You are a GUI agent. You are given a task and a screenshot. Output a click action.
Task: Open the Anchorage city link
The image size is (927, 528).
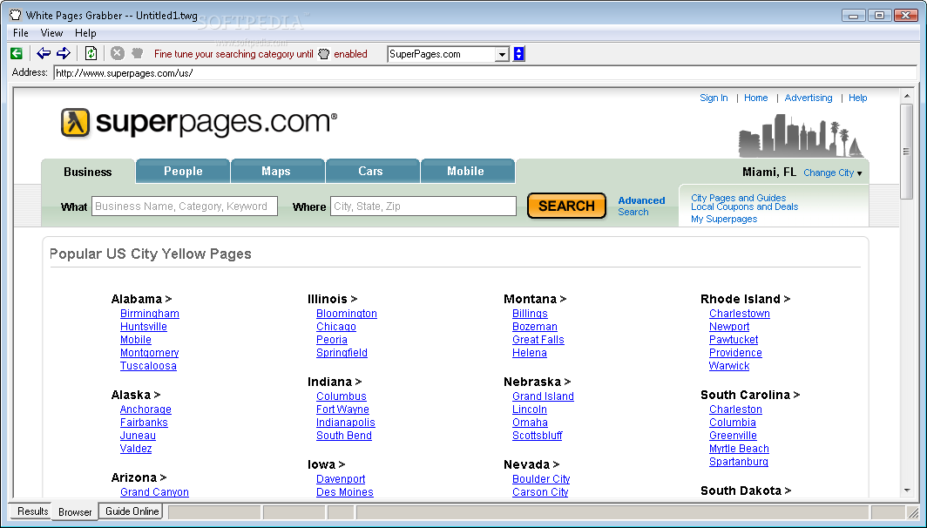145,410
